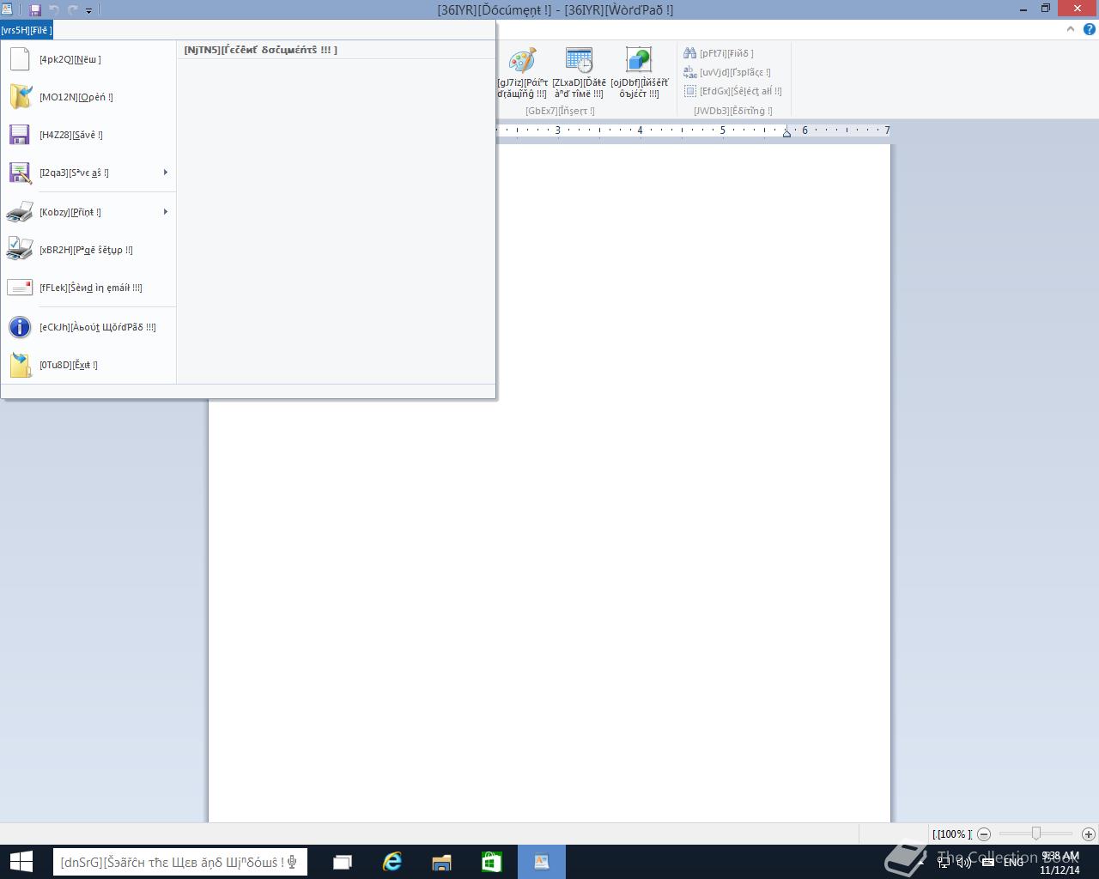
Task: Click the volume speaker tray icon
Action: 964,862
